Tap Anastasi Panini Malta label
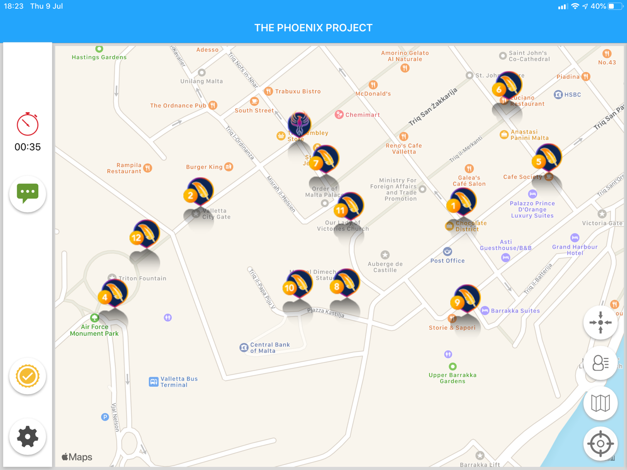627x470 pixels. coord(530,135)
